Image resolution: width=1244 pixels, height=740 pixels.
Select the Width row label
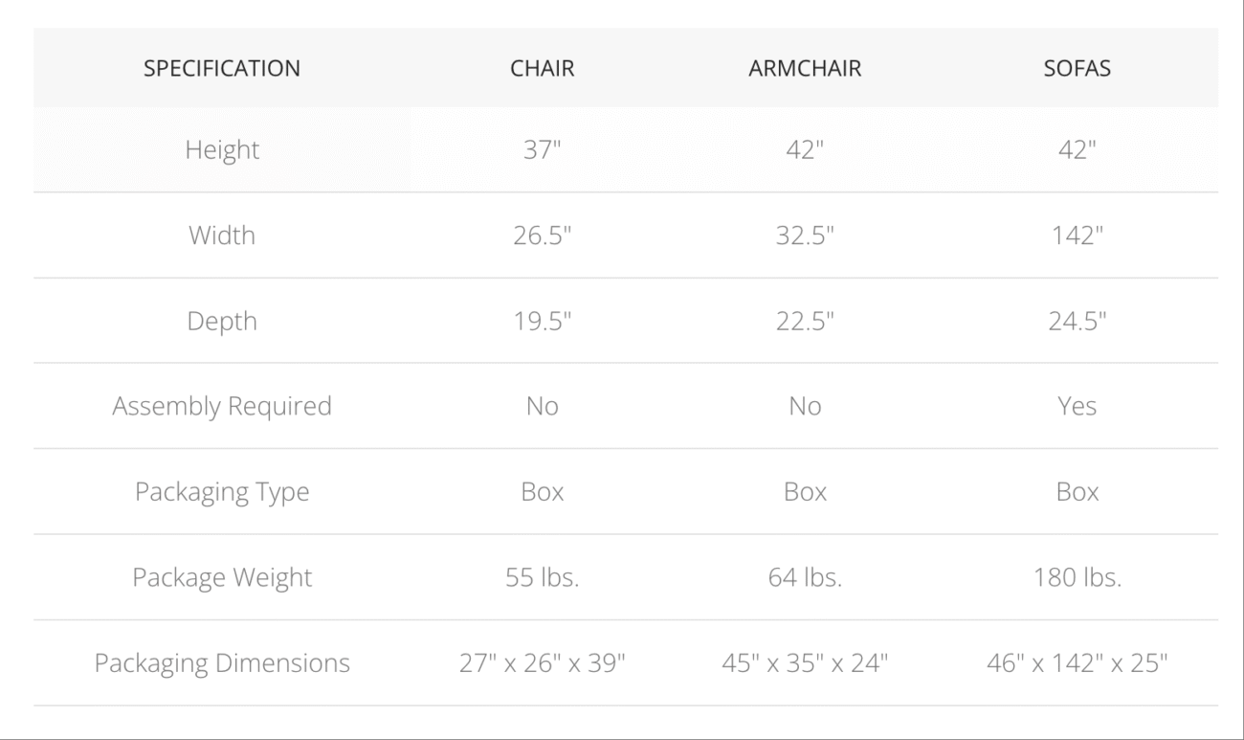tap(222, 235)
